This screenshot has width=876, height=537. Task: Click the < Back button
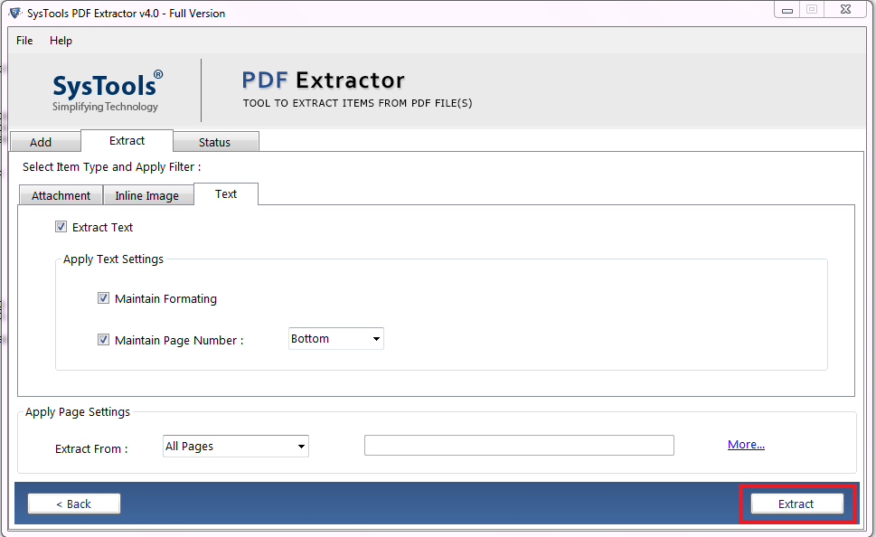coord(74,504)
